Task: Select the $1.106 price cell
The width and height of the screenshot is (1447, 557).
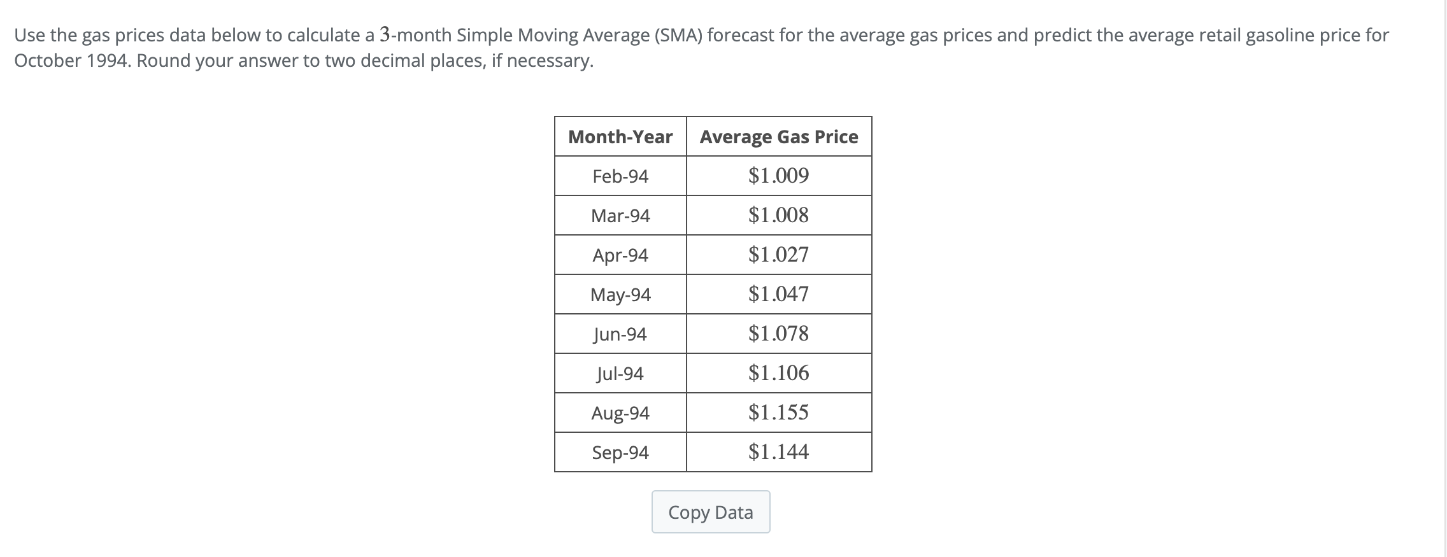Action: point(778,373)
